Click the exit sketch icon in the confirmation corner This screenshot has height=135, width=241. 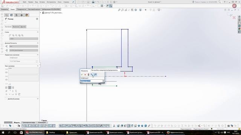tap(230, 15)
